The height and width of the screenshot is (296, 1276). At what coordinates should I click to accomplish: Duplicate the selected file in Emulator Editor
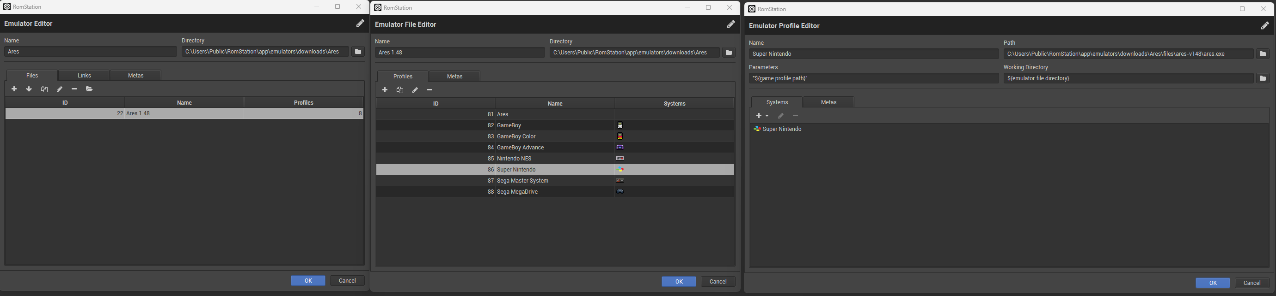(x=44, y=89)
